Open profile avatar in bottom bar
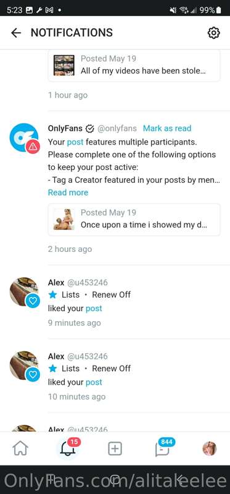The width and height of the screenshot is (230, 494). (x=209, y=448)
